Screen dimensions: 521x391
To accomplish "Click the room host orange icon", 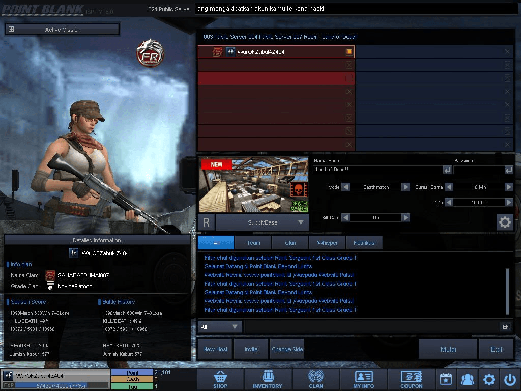I will [x=349, y=51].
